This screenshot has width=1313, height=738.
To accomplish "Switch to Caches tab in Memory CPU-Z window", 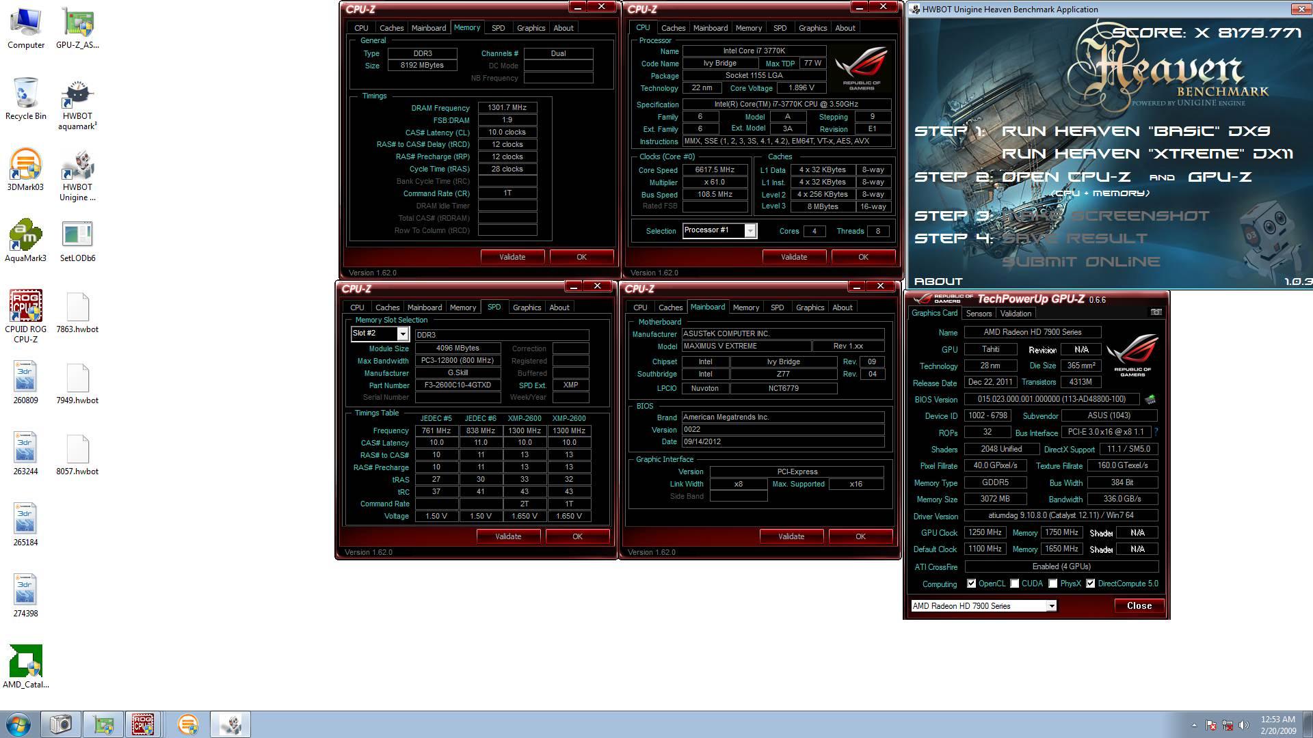I will coord(391,28).
